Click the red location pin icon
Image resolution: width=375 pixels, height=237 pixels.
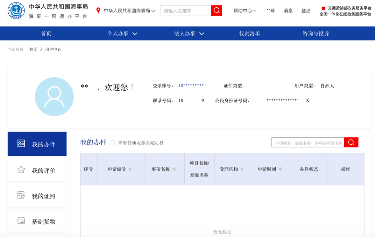coord(98,11)
